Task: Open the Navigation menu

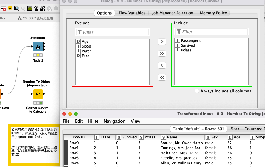Action: click(115, 121)
